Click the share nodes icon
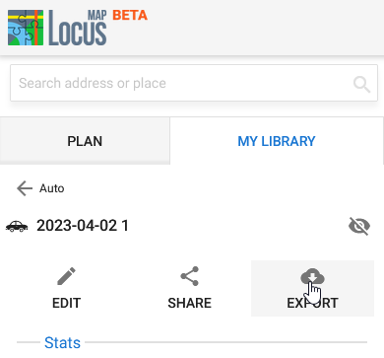This screenshot has width=384, height=358. [190, 276]
